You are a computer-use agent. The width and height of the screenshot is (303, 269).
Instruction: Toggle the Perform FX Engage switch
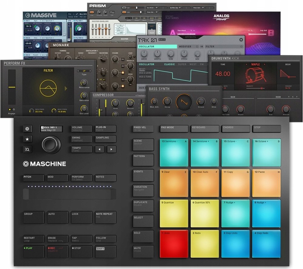coord(12,110)
